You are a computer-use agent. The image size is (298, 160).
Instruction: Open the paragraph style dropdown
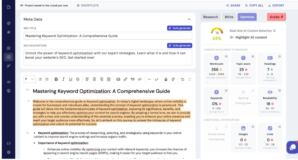pyautogui.click(x=29, y=79)
